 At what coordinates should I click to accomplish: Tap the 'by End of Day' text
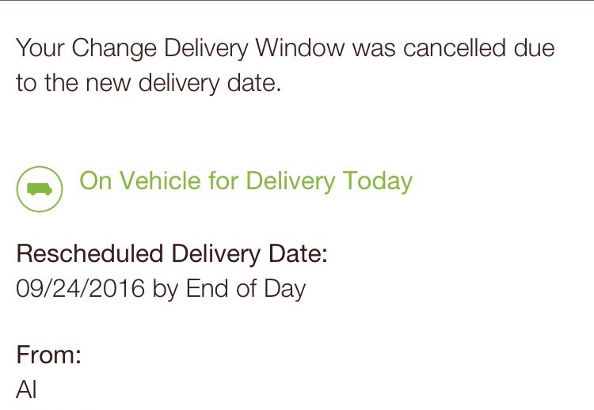228,288
